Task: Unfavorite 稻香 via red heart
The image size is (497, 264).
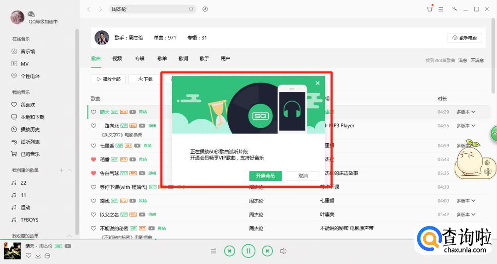Action: pyautogui.click(x=93, y=159)
